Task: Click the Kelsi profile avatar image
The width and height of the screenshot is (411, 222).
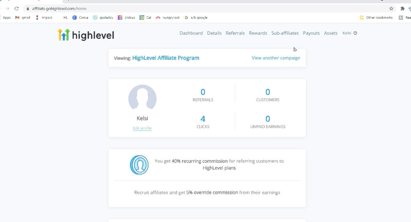Action: point(142,99)
